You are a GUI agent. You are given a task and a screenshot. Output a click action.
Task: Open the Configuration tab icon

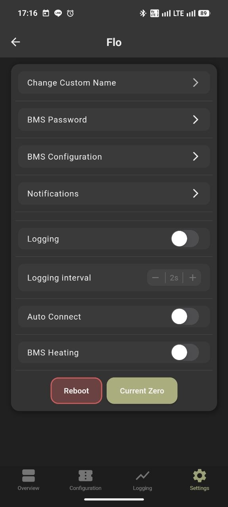[x=85, y=476]
